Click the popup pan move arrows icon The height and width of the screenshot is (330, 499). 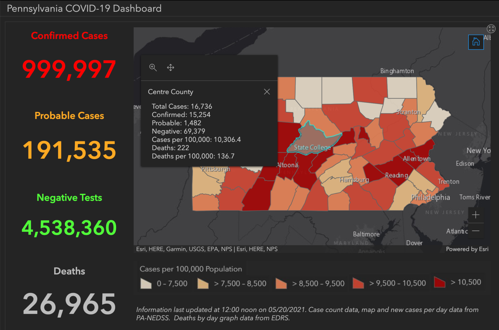171,68
